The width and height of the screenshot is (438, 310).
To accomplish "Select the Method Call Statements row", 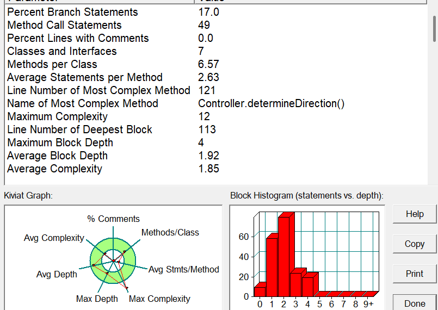I will (216, 25).
